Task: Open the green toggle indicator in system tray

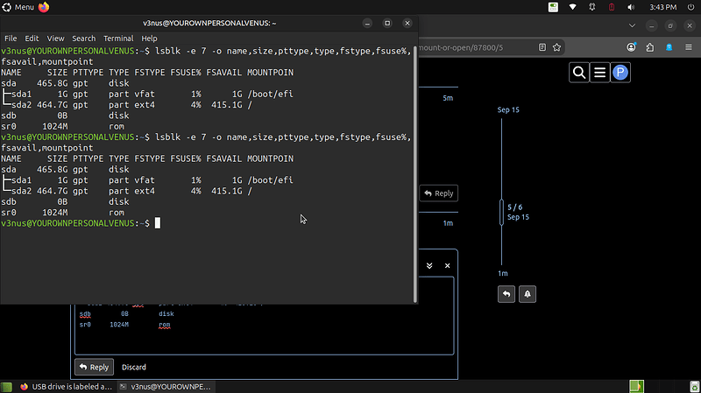Action: click(553, 7)
